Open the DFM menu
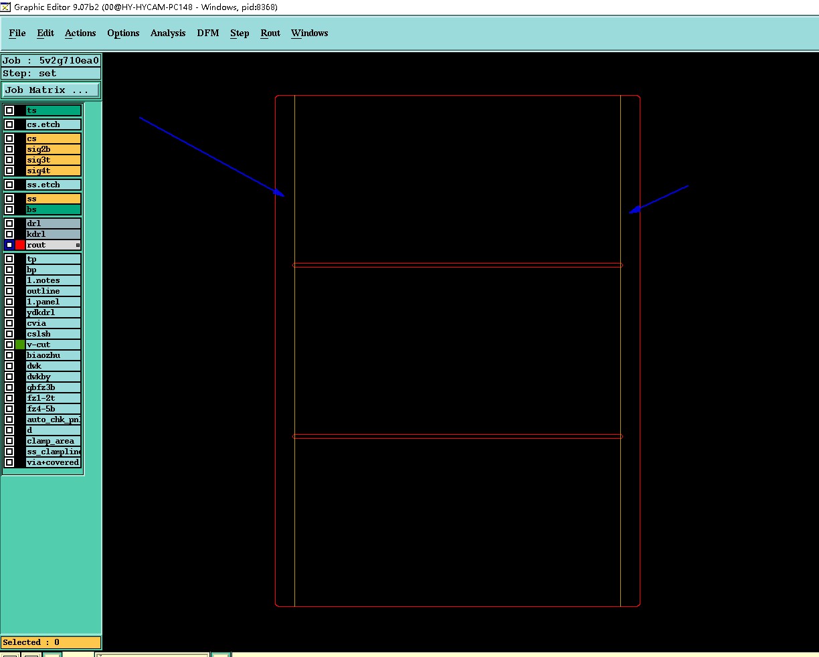This screenshot has height=657, width=819. click(x=208, y=33)
